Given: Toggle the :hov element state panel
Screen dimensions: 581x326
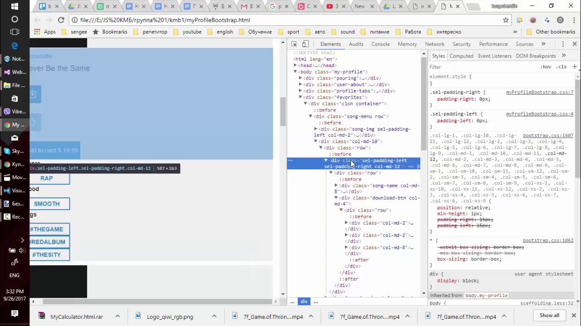Looking at the screenshot, I should (546, 67).
